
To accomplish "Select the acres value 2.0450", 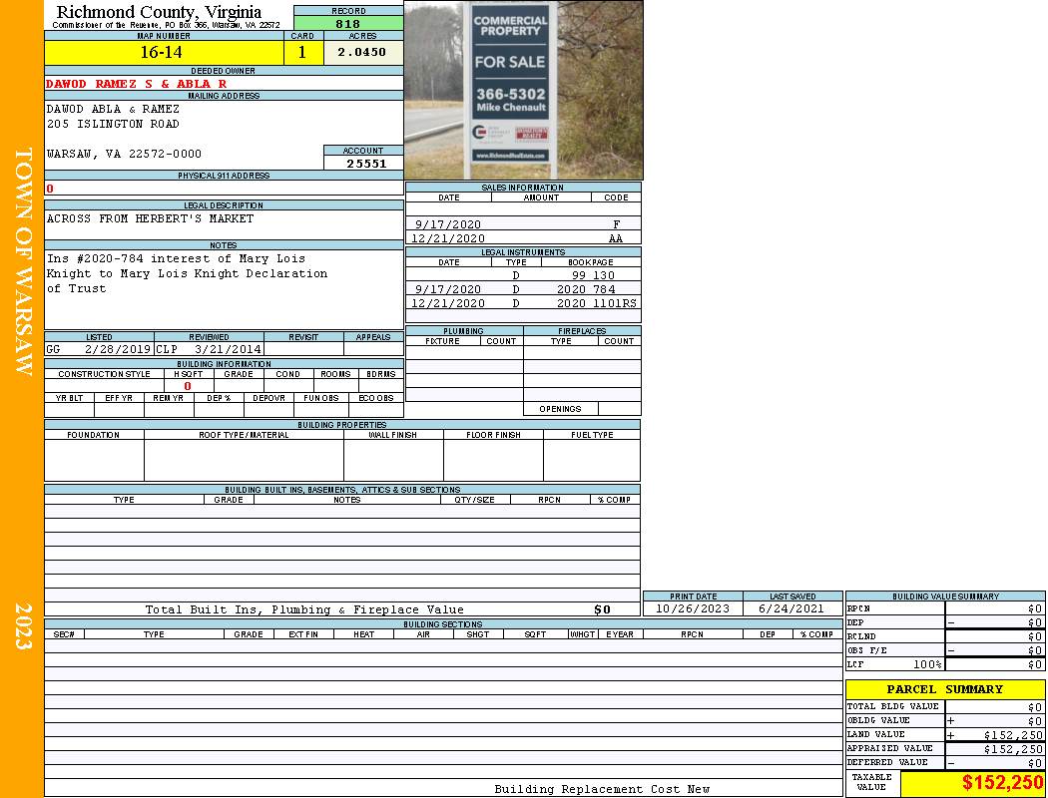I will (362, 53).
